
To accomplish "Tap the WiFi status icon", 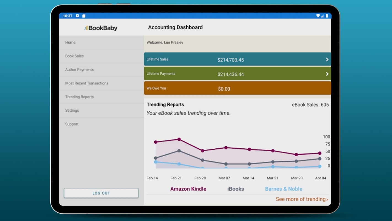I will click(318, 16).
